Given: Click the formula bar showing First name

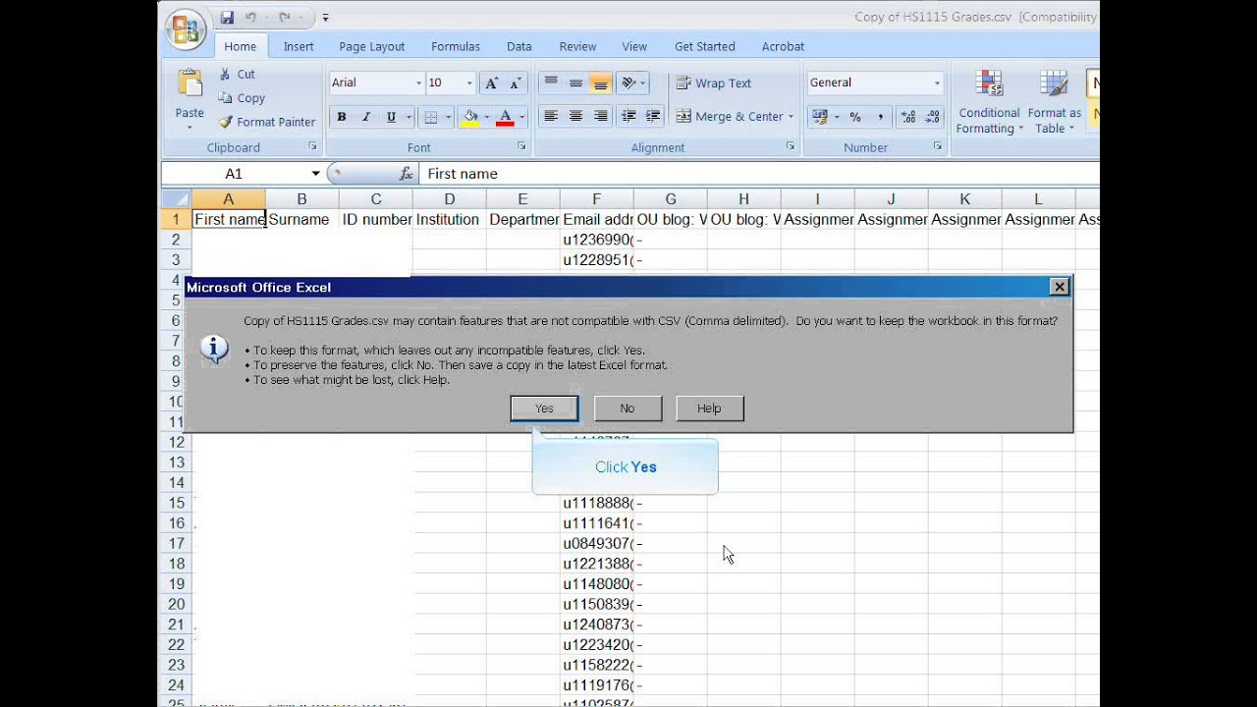Looking at the screenshot, I should [759, 174].
